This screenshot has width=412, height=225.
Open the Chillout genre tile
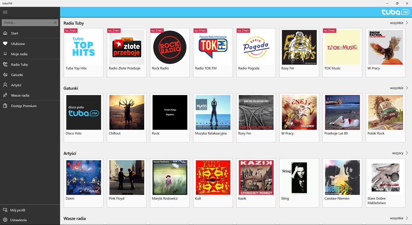click(127, 118)
